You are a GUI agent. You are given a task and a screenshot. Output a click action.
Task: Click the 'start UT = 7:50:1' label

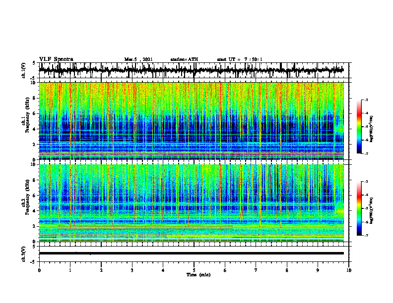point(240,59)
